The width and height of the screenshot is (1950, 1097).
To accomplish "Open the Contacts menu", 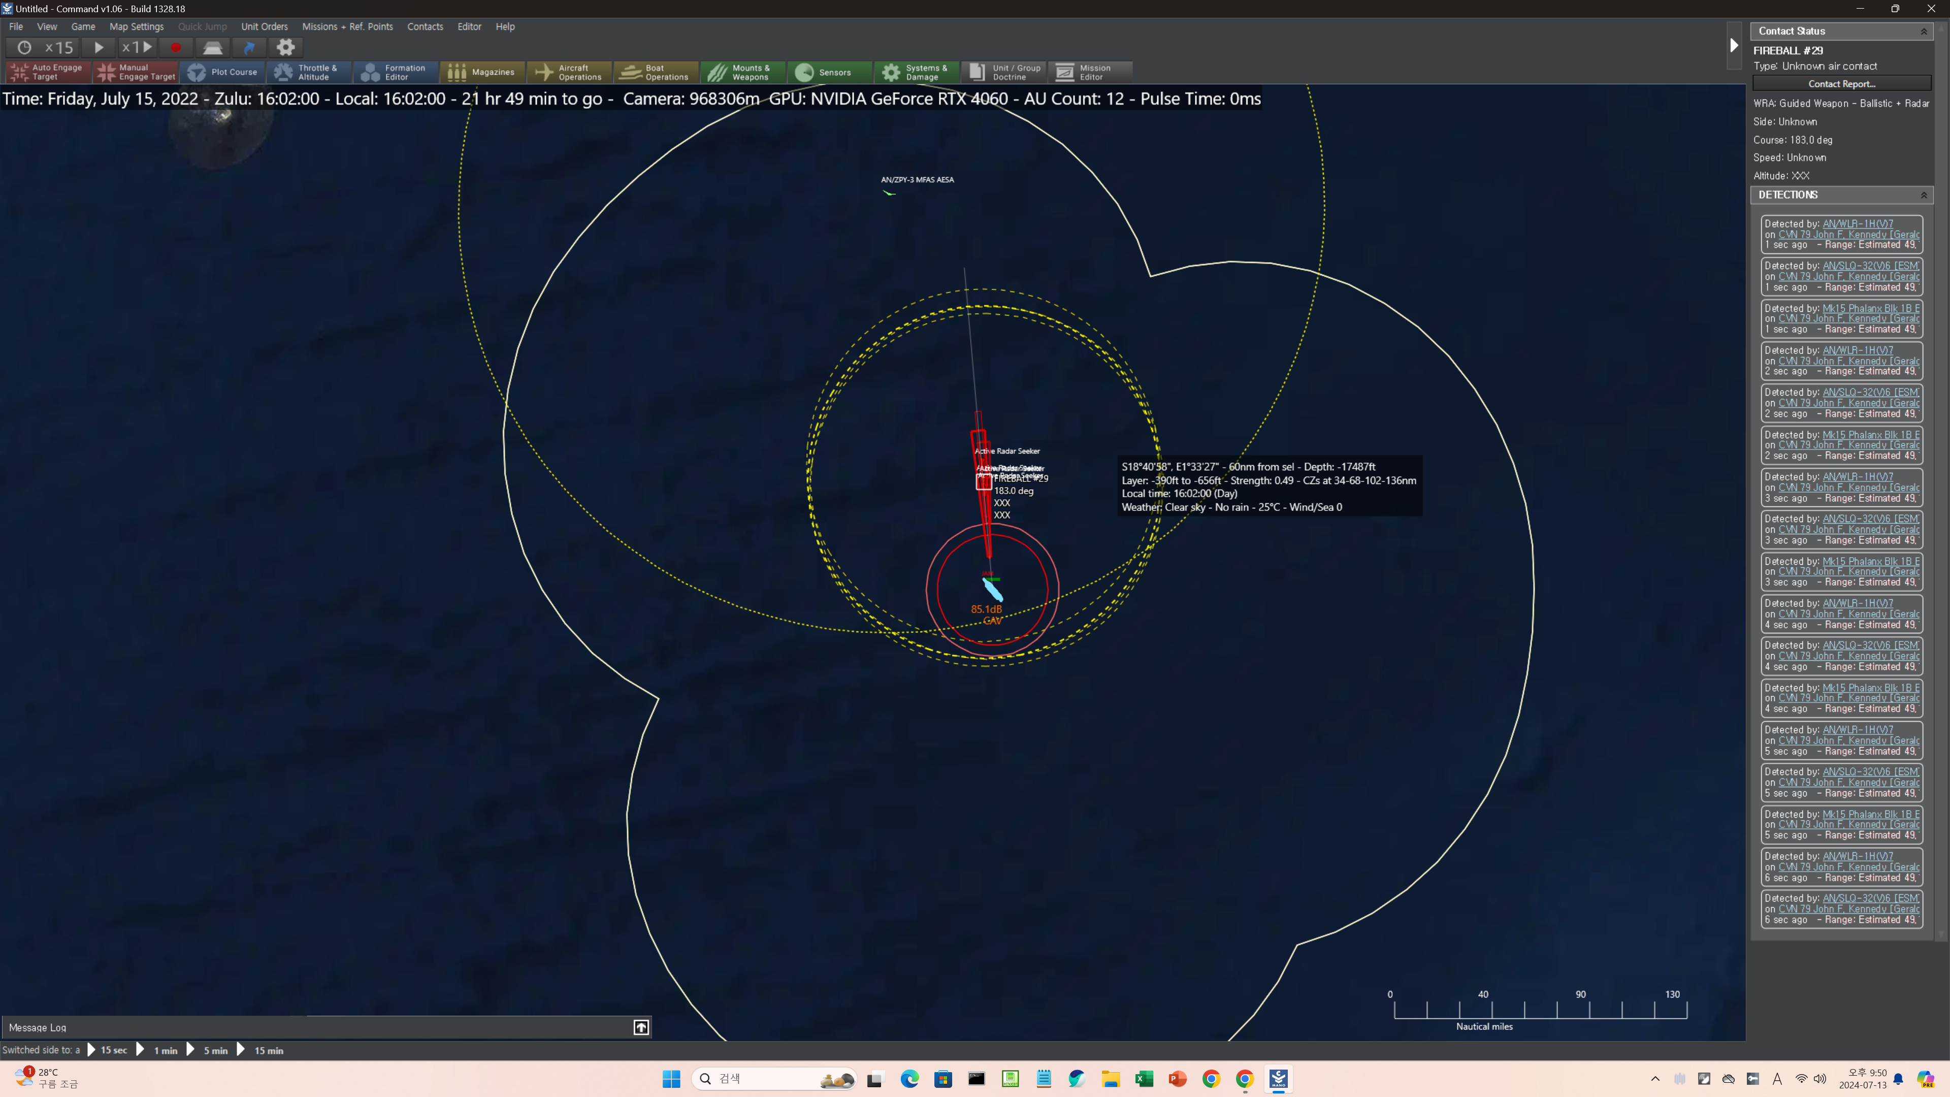I will (x=425, y=26).
